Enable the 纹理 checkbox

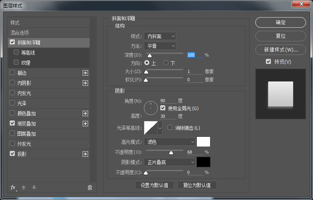(16, 62)
